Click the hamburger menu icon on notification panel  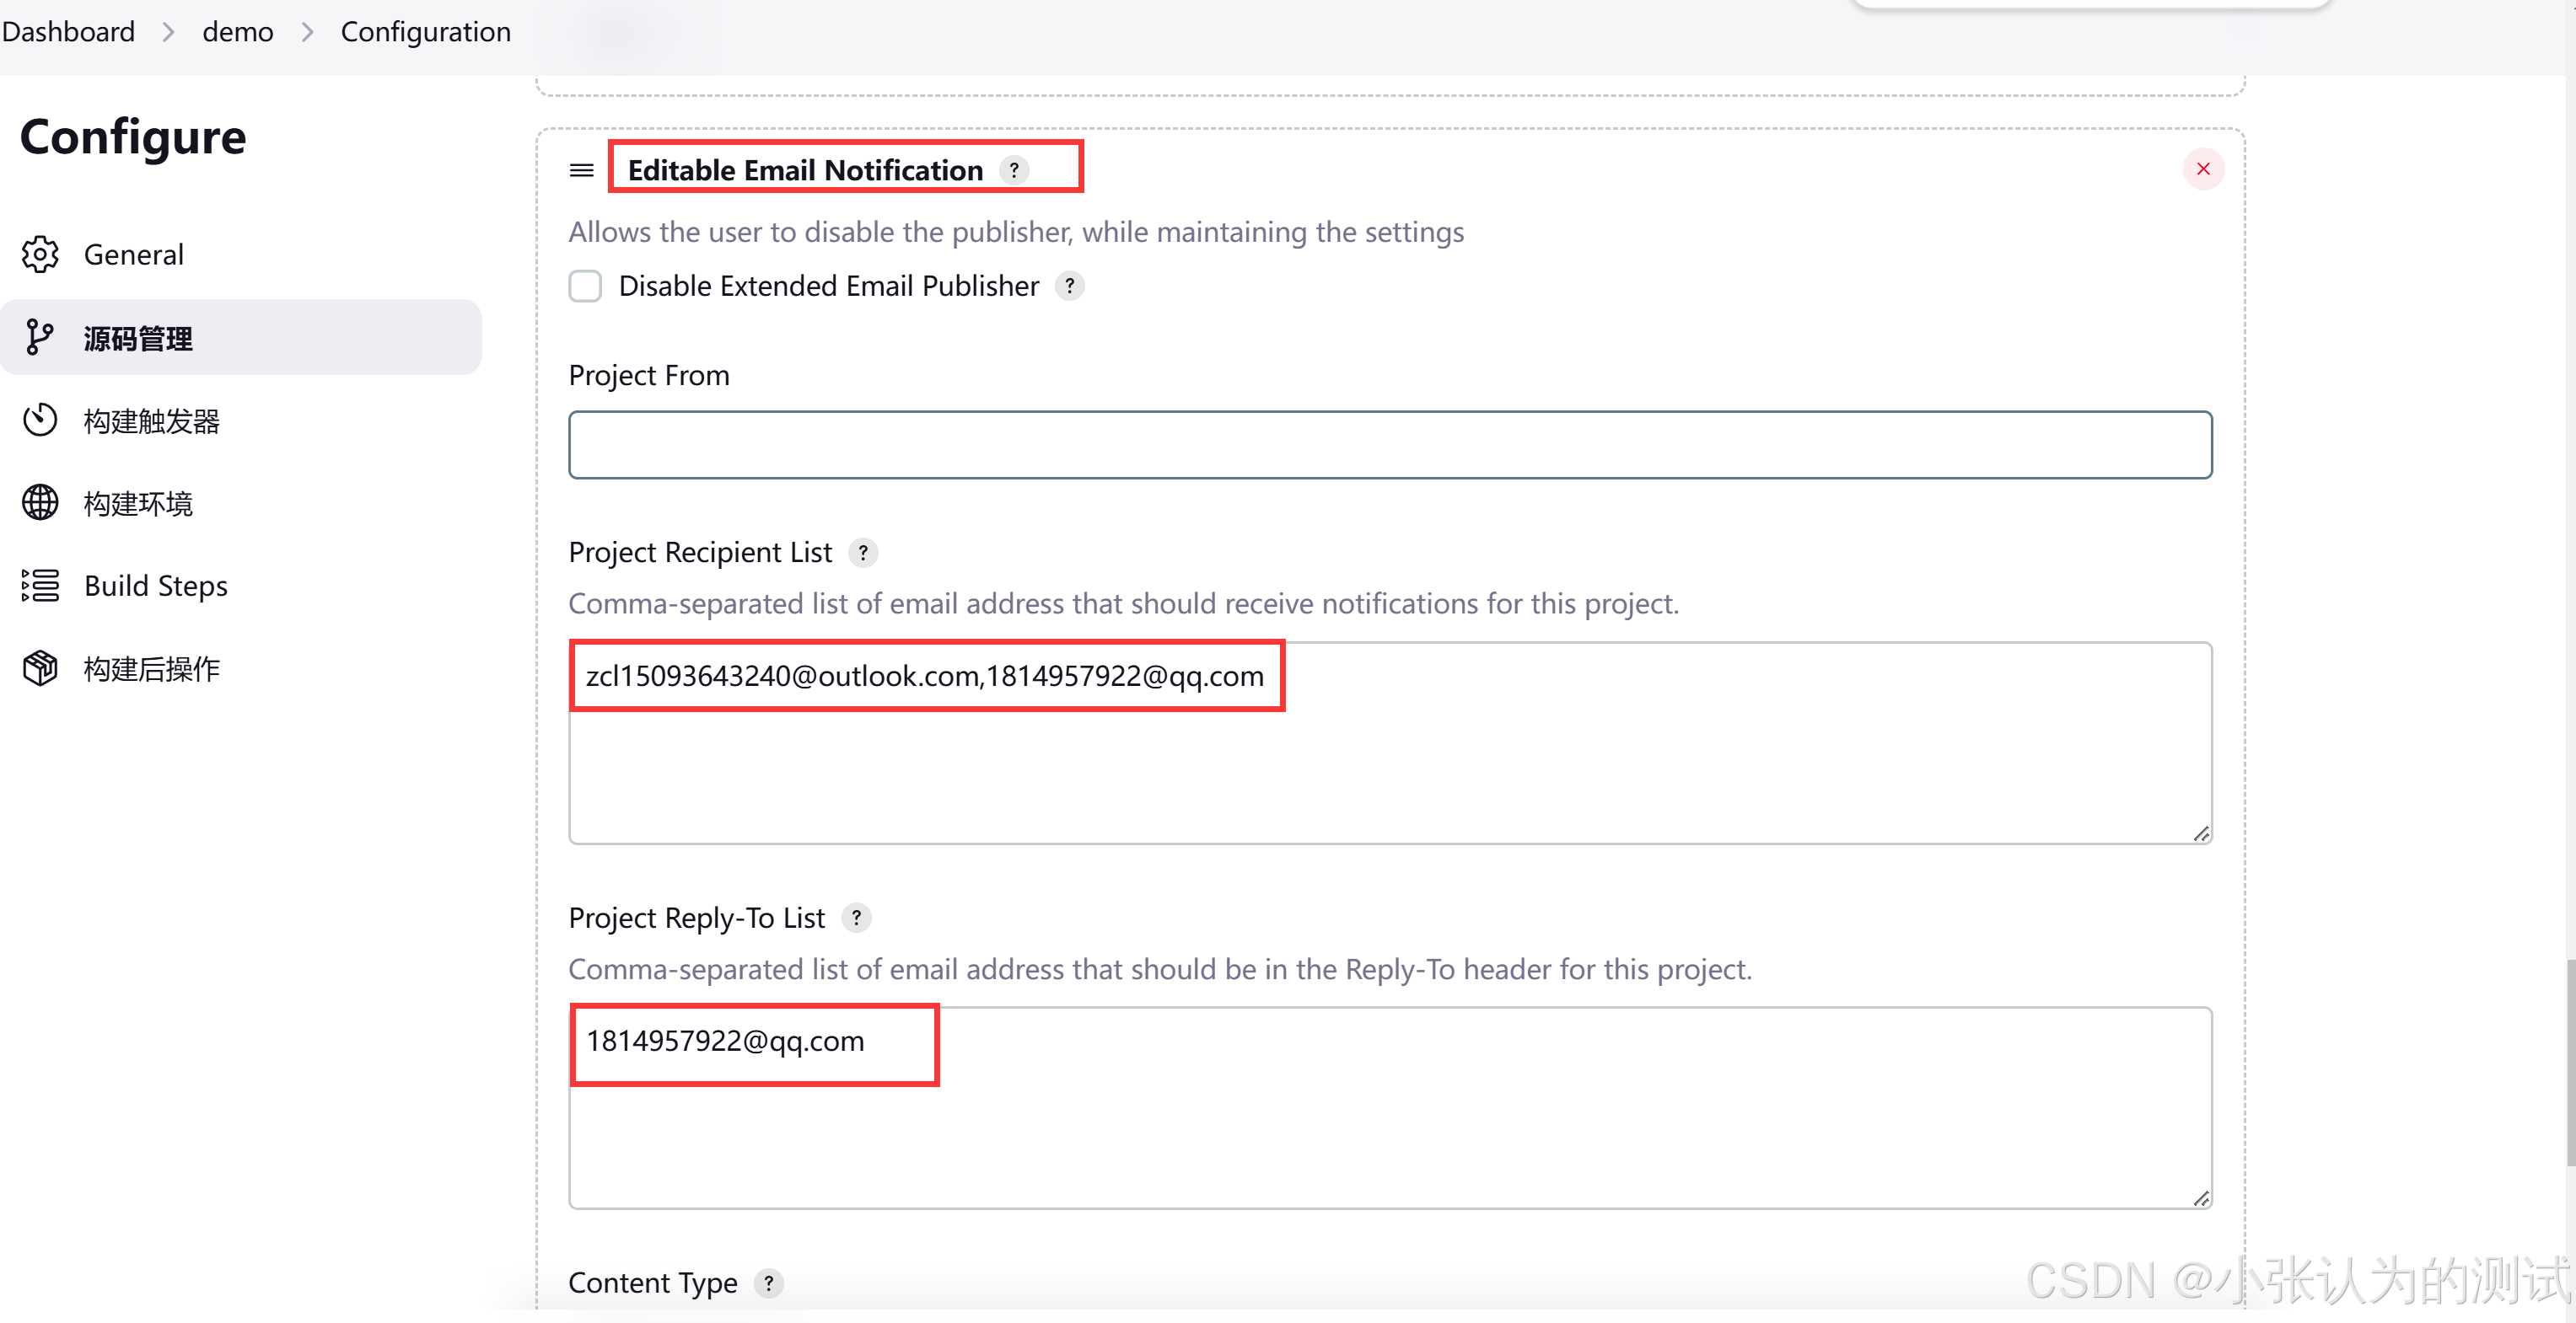[579, 169]
